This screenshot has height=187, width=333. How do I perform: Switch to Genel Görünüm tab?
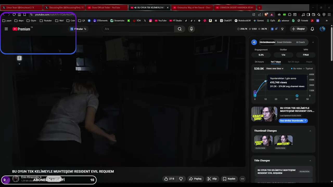(284, 42)
